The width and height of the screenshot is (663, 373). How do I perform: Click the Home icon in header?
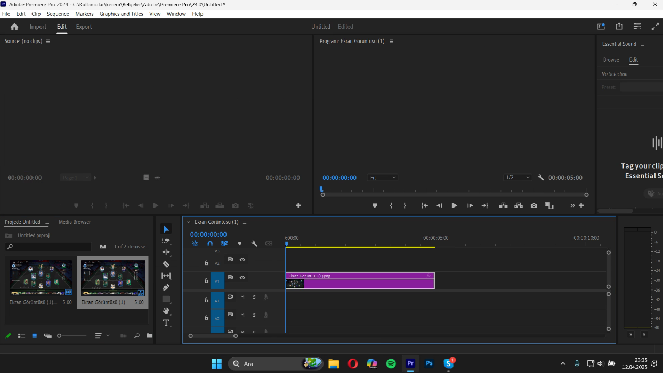pos(14,27)
